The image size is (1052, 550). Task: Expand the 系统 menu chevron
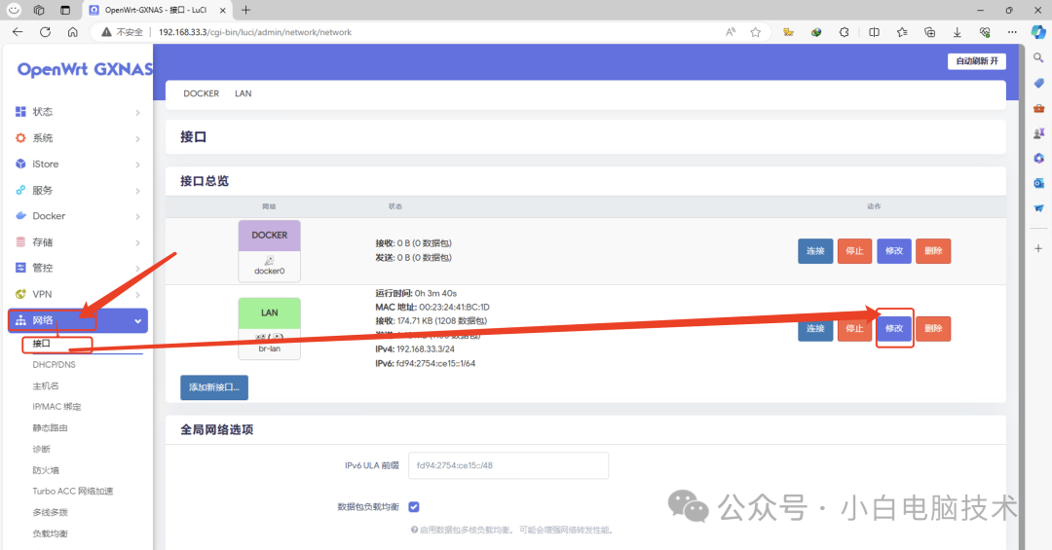(x=137, y=138)
